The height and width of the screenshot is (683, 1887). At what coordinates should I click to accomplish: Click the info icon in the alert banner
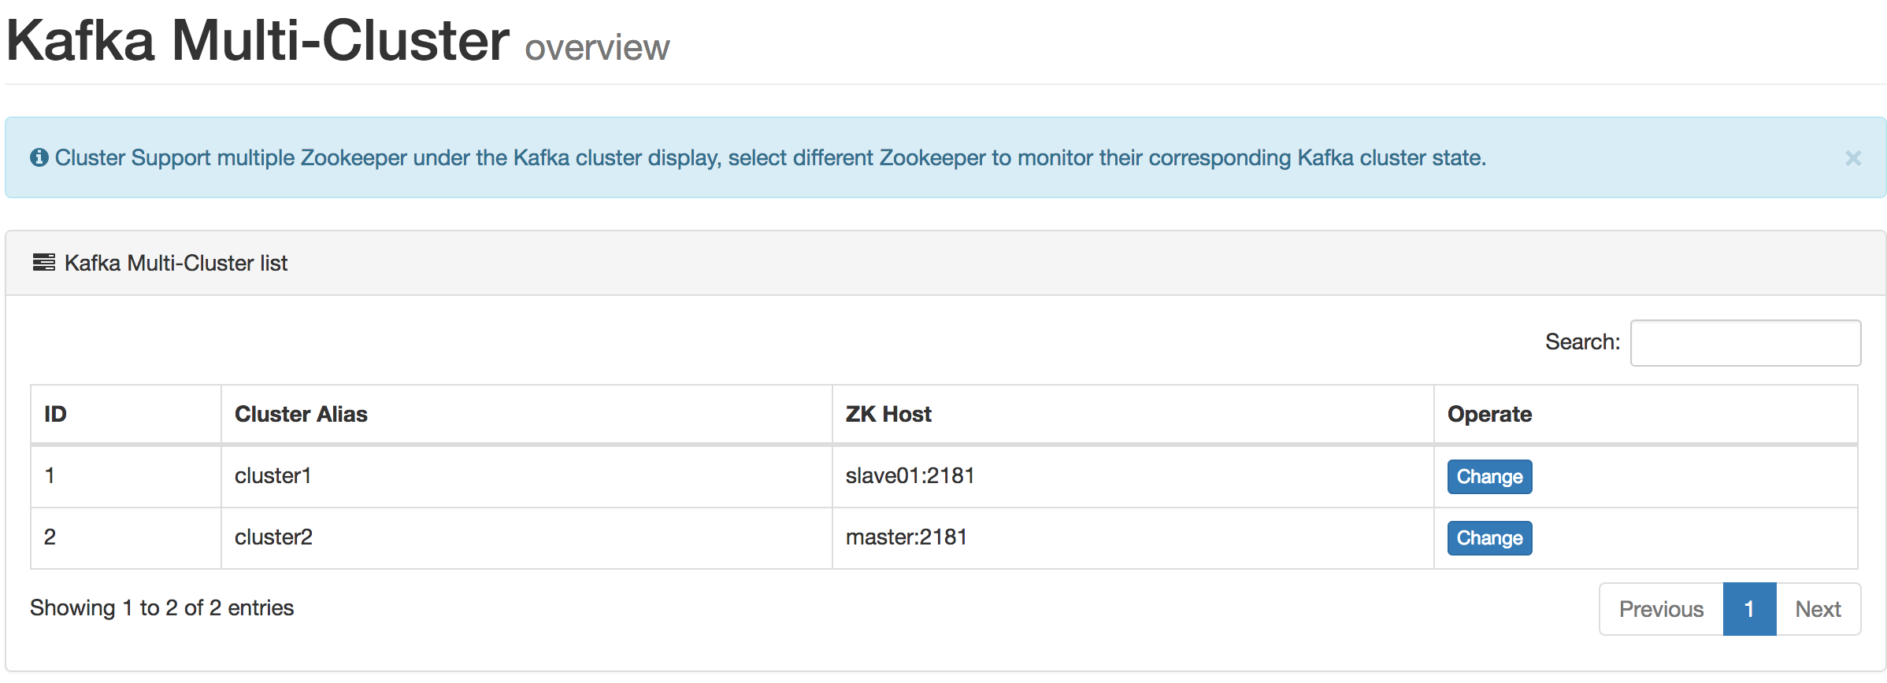[x=39, y=157]
